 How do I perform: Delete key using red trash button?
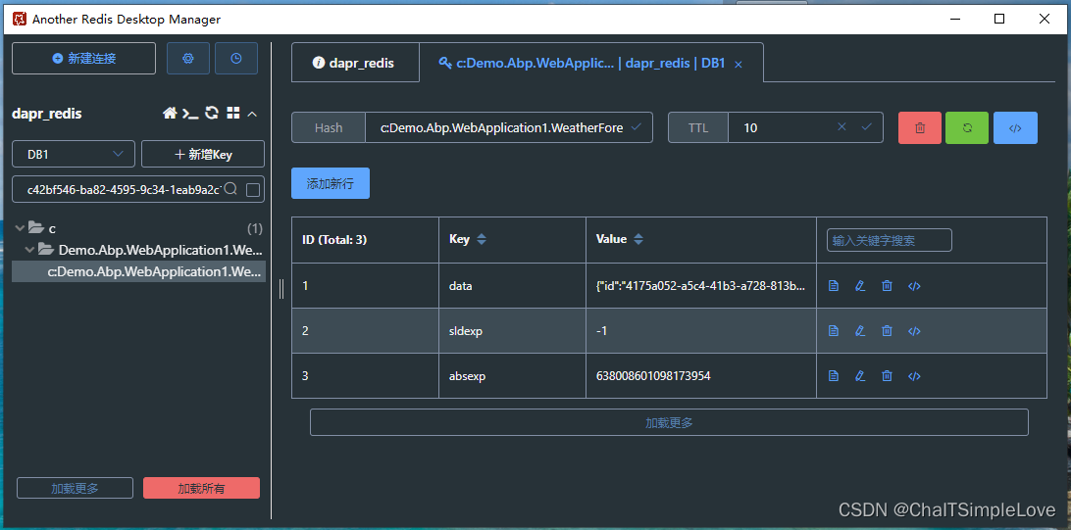[x=920, y=127]
